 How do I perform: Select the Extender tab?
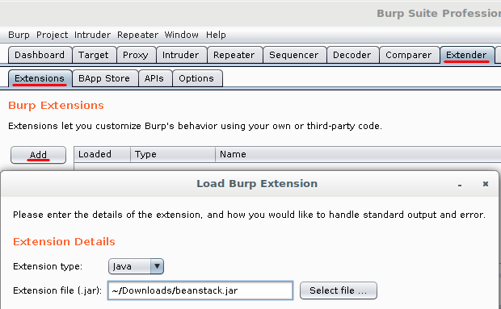tap(466, 55)
